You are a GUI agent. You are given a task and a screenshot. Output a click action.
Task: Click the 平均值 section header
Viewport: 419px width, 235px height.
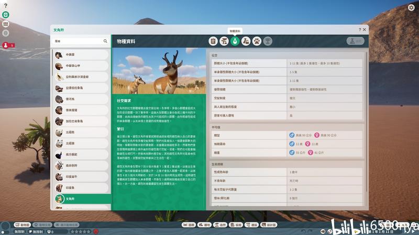pos(216,127)
